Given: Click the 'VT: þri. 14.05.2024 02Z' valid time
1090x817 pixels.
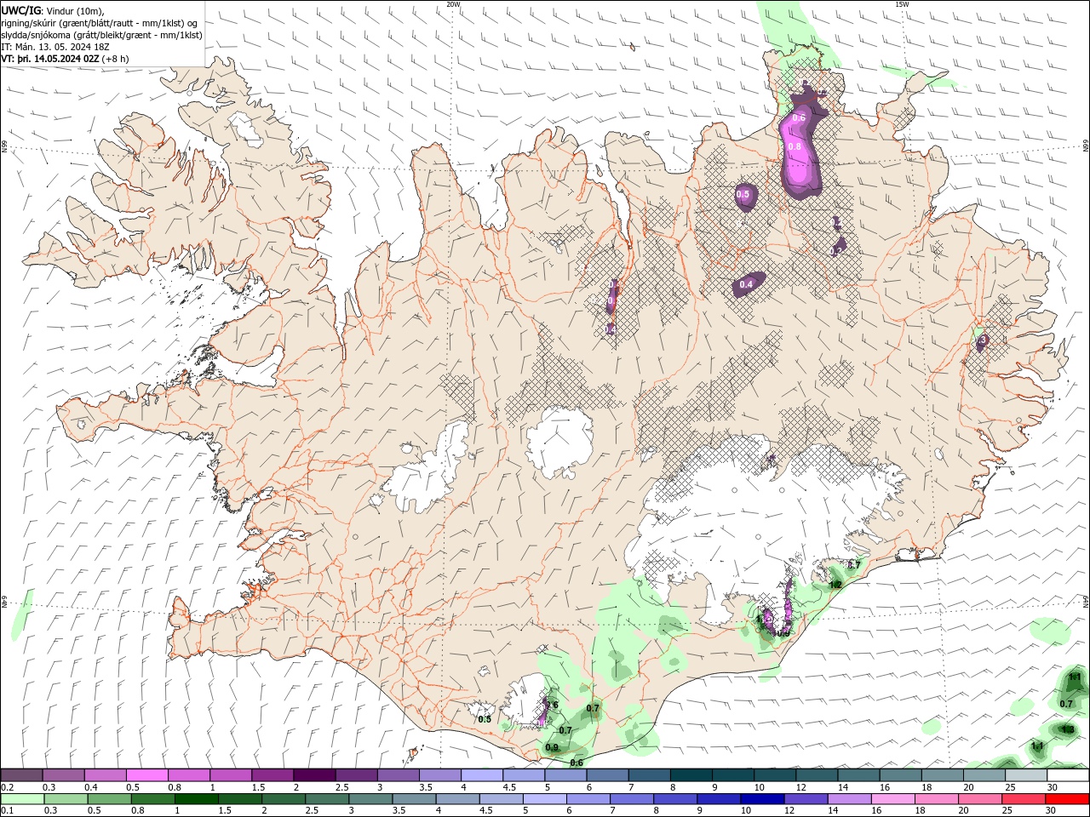Looking at the screenshot, I should tap(50, 59).
